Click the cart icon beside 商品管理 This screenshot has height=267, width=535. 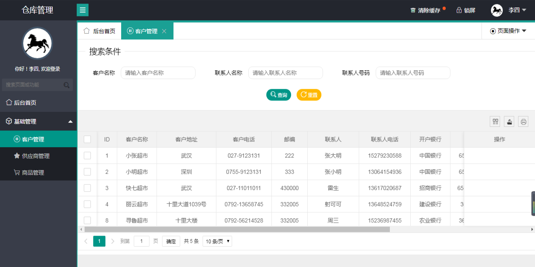tap(17, 172)
